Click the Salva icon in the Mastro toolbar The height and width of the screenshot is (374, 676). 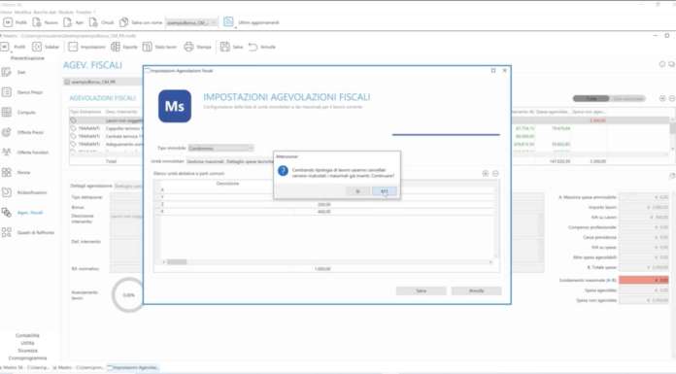click(x=224, y=47)
